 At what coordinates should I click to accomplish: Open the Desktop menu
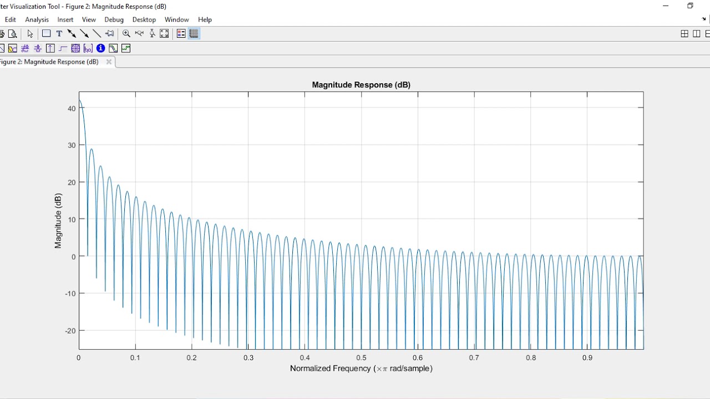click(144, 19)
